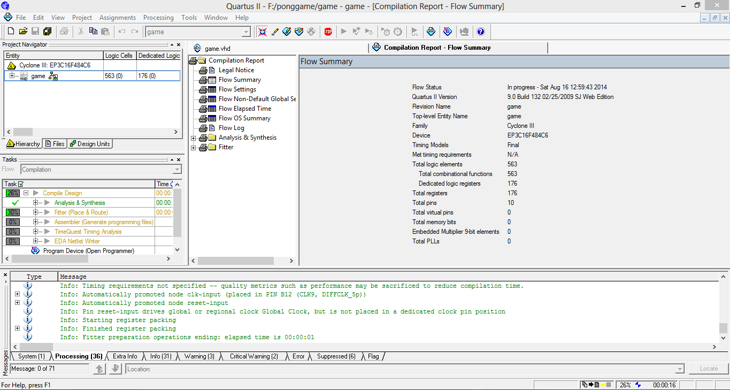Image resolution: width=730 pixels, height=390 pixels.
Task: Toggle the Task column checkbox in the header
Action: pos(21,184)
